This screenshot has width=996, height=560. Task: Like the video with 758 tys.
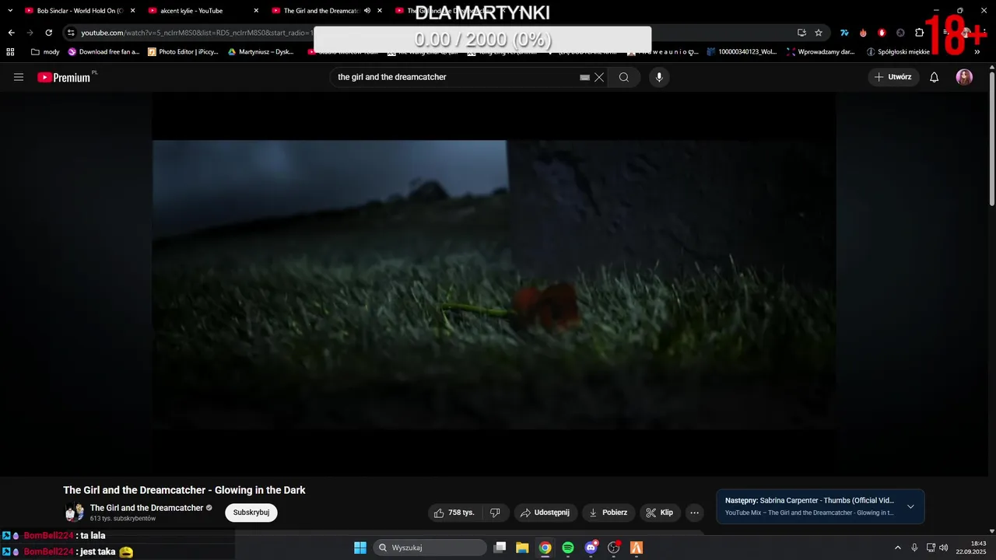[454, 513]
